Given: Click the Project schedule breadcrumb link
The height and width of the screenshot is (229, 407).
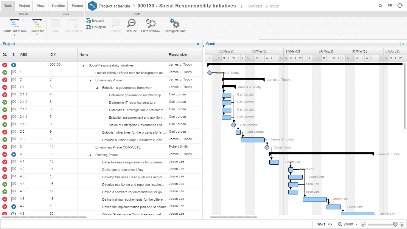Looking at the screenshot, I should (x=115, y=6).
